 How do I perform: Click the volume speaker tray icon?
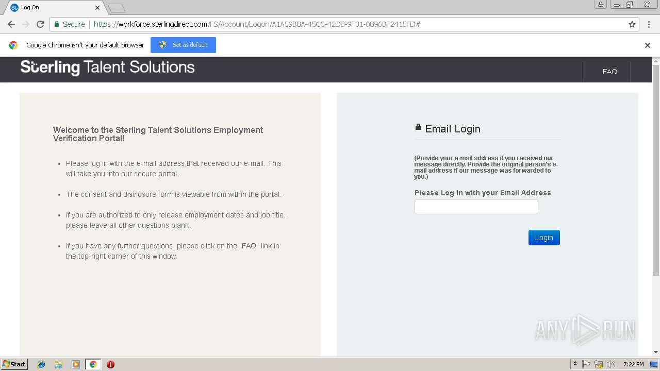611,364
